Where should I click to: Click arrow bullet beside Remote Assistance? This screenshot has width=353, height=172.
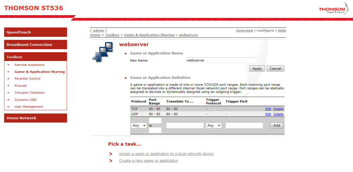tap(8, 65)
